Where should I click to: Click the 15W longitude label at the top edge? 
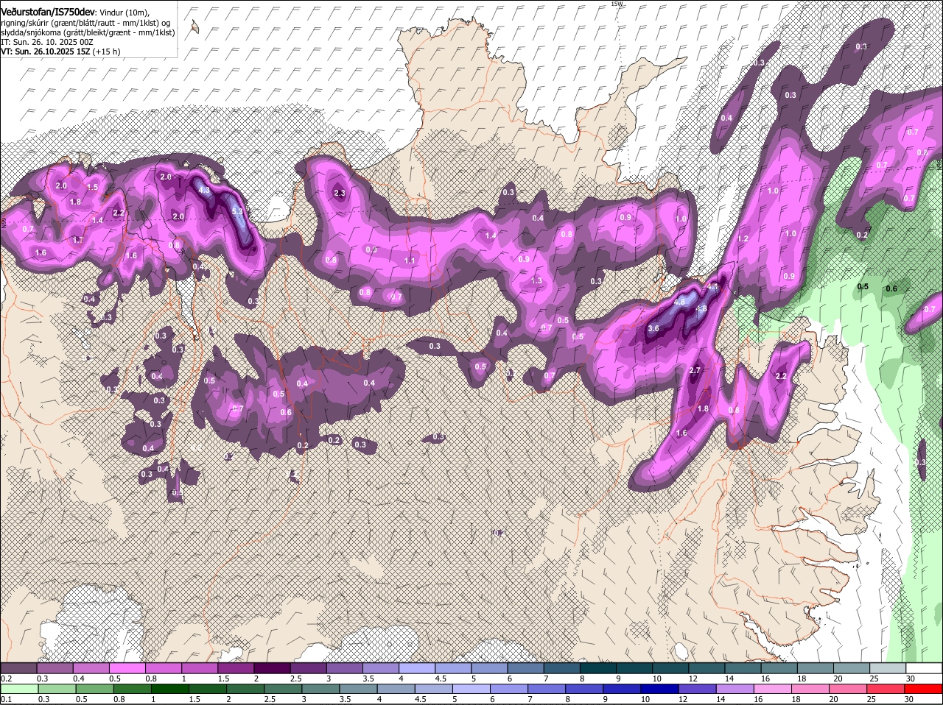pyautogui.click(x=617, y=4)
